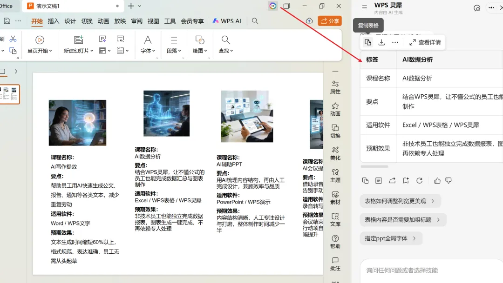
Task: Click the new slide icon
Action: pyautogui.click(x=78, y=39)
